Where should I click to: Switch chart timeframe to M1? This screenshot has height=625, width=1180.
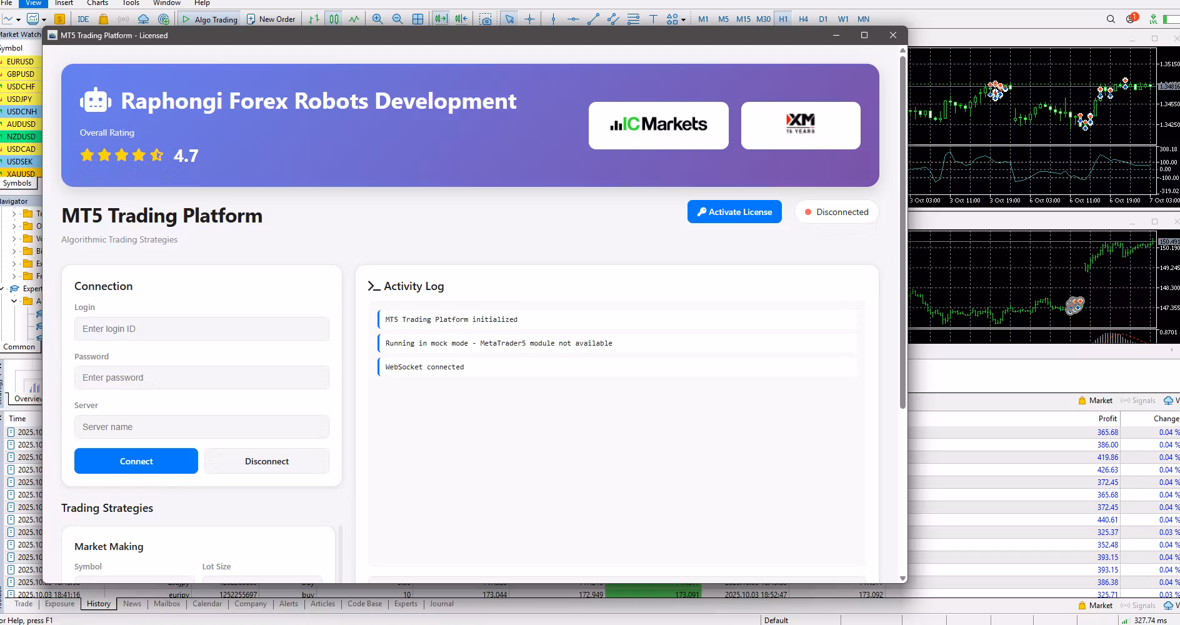[703, 19]
